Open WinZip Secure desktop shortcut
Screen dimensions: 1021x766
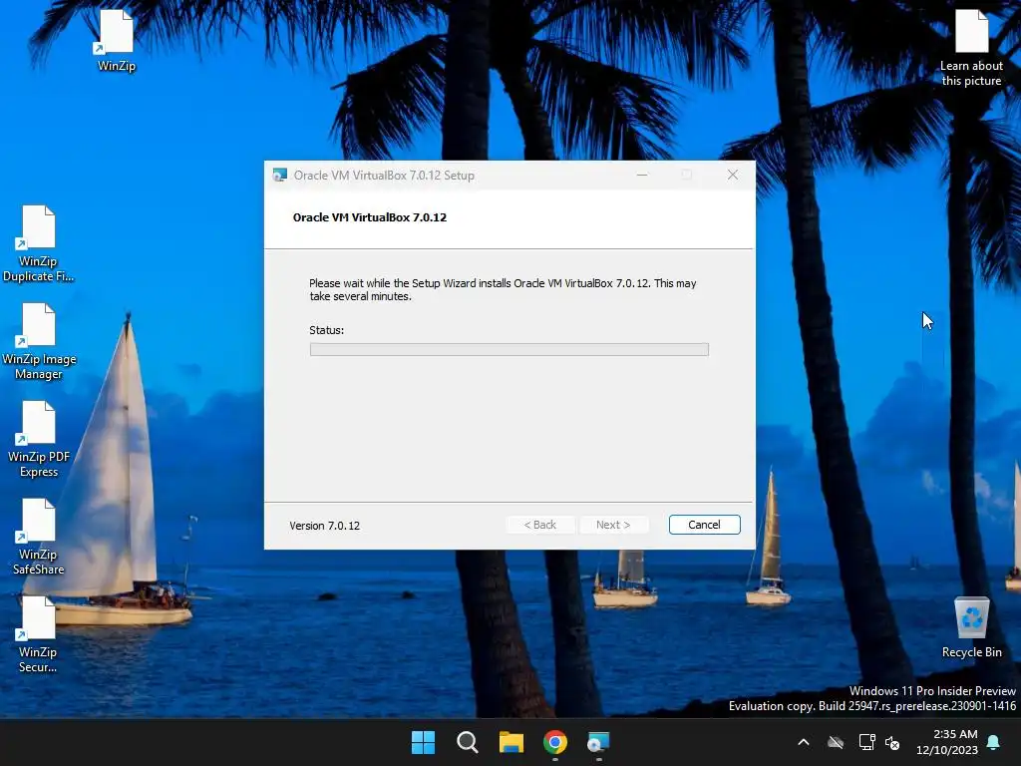coord(38,634)
